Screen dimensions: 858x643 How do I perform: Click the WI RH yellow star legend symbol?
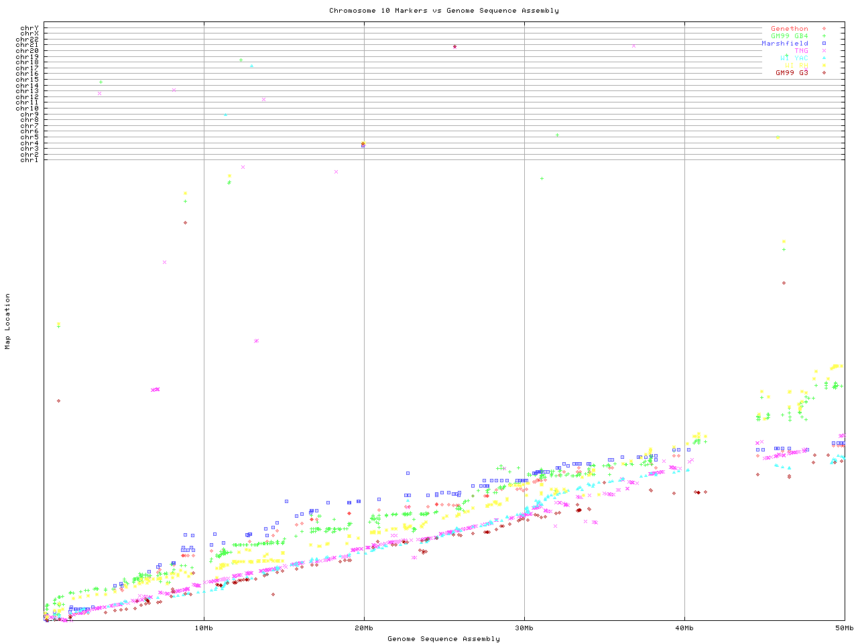pos(824,66)
